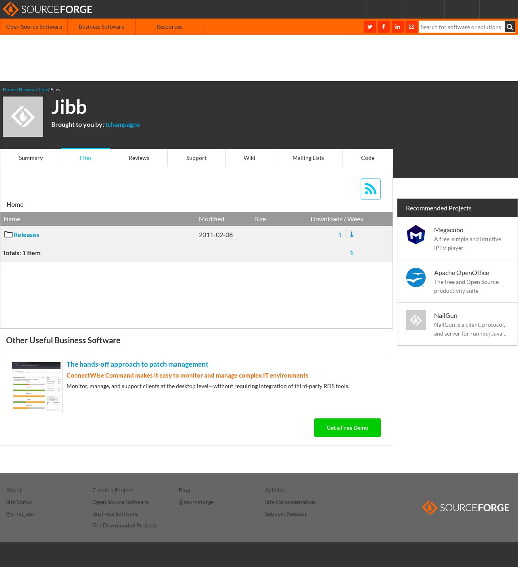Sort file list by the Name column
The width and height of the screenshot is (518, 567).
coord(12,219)
